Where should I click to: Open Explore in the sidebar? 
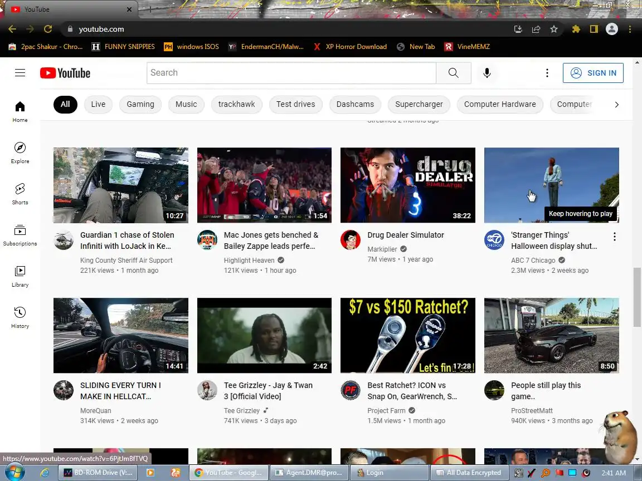[20, 153]
